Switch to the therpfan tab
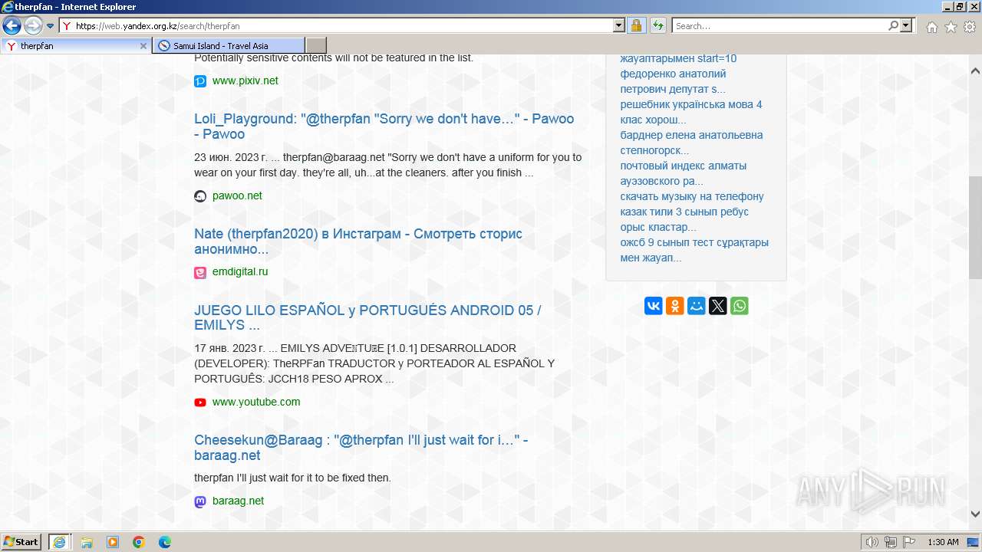Image resolution: width=982 pixels, height=552 pixels. [x=75, y=46]
